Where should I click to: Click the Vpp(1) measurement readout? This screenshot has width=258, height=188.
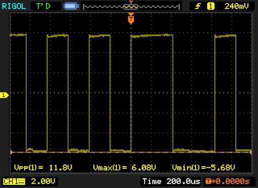click(43, 167)
